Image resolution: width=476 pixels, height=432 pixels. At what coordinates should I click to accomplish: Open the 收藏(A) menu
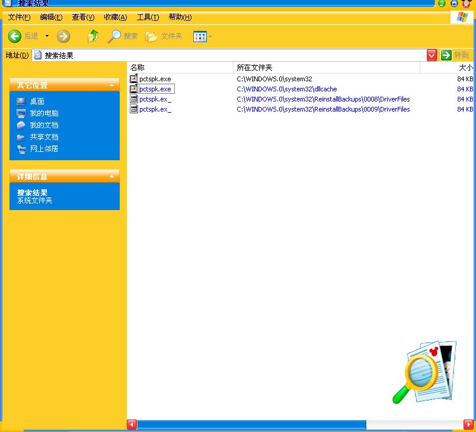click(116, 17)
